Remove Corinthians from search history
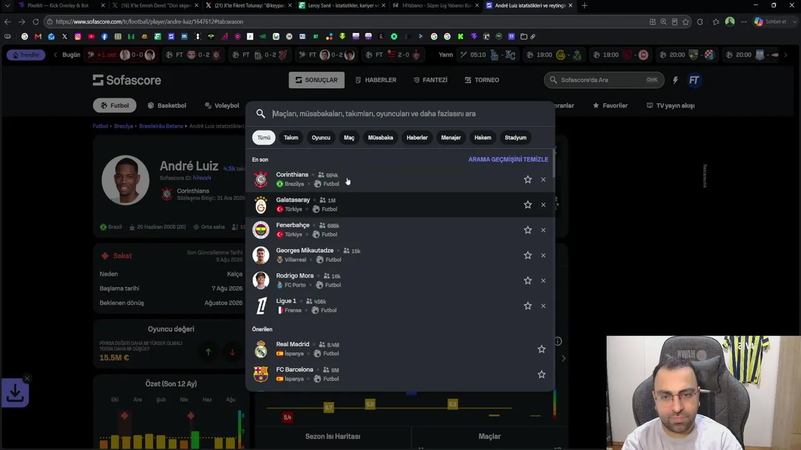Viewport: 801px width, 450px height. tap(543, 179)
